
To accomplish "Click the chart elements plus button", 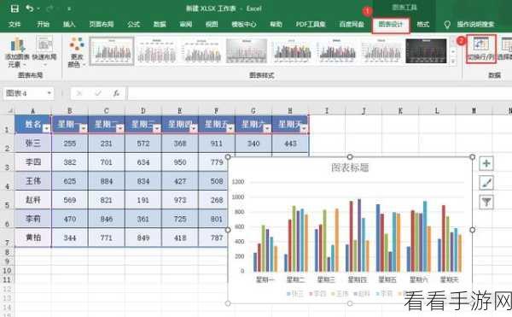I will click(x=486, y=163).
